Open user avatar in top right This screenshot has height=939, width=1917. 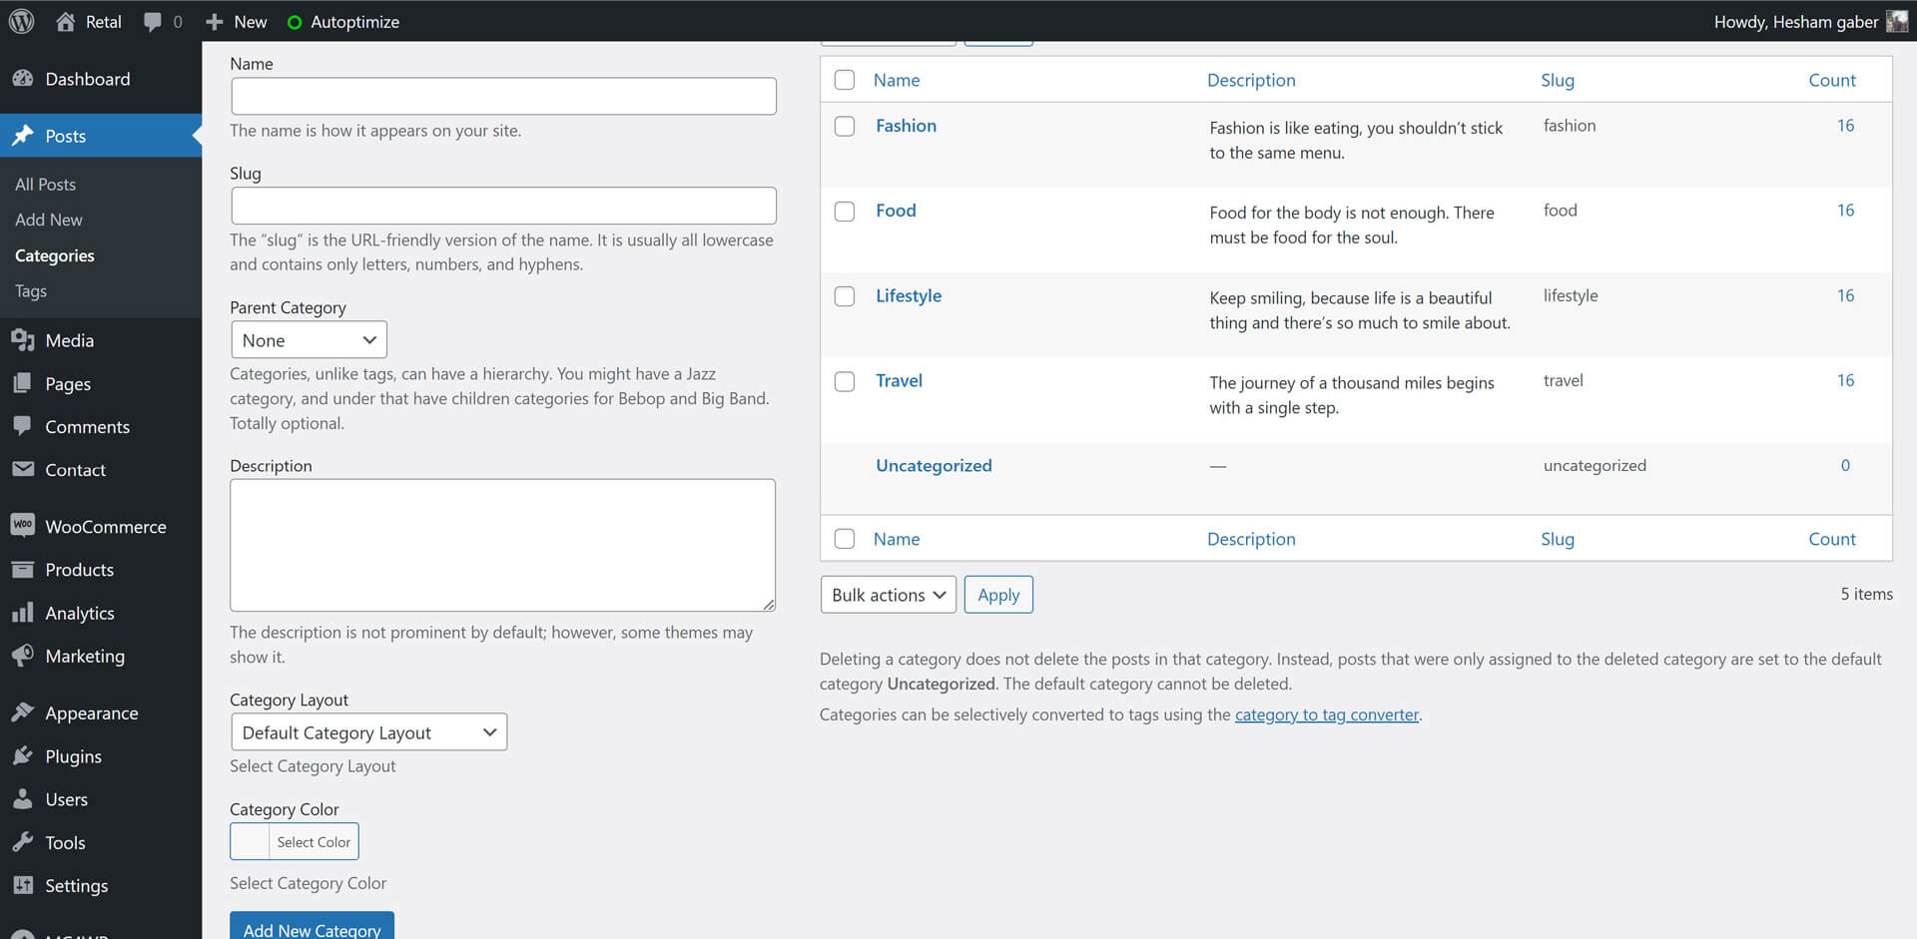pyautogui.click(x=1897, y=21)
